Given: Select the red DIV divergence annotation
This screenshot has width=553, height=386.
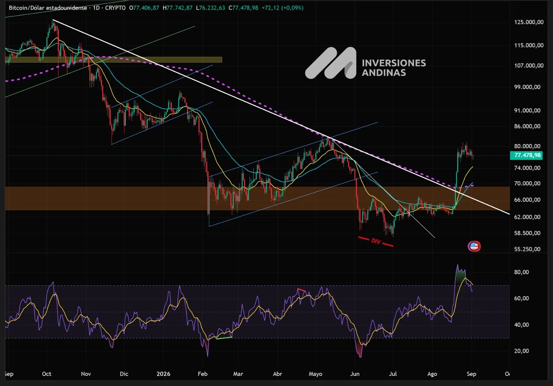Looking at the screenshot, I should [x=376, y=241].
